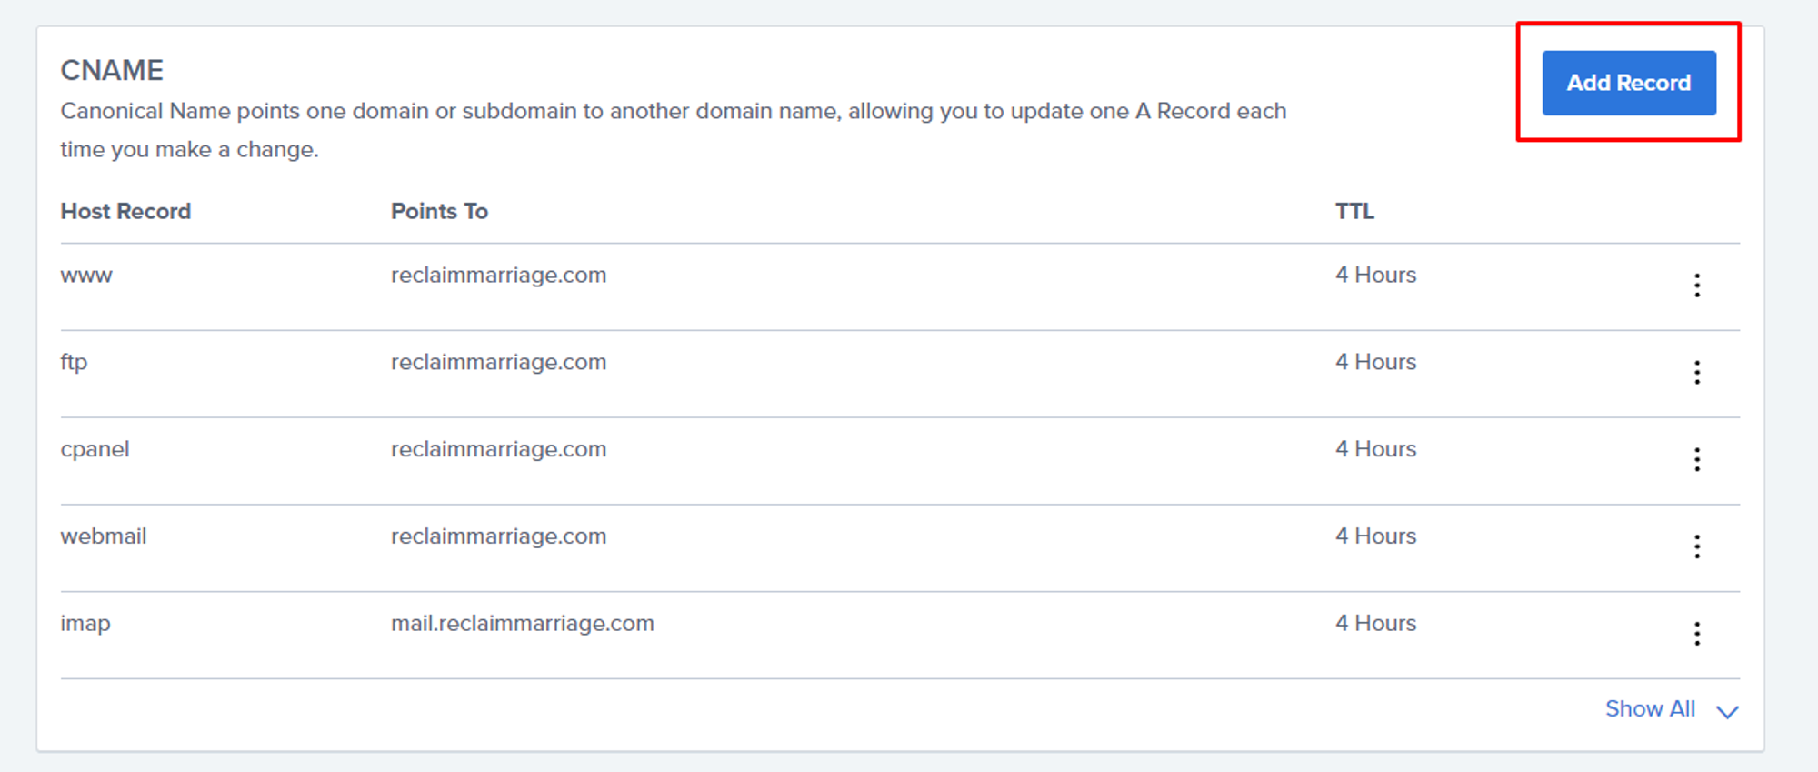Click the Show All link
The width and height of the screenshot is (1818, 772).
[1649, 708]
